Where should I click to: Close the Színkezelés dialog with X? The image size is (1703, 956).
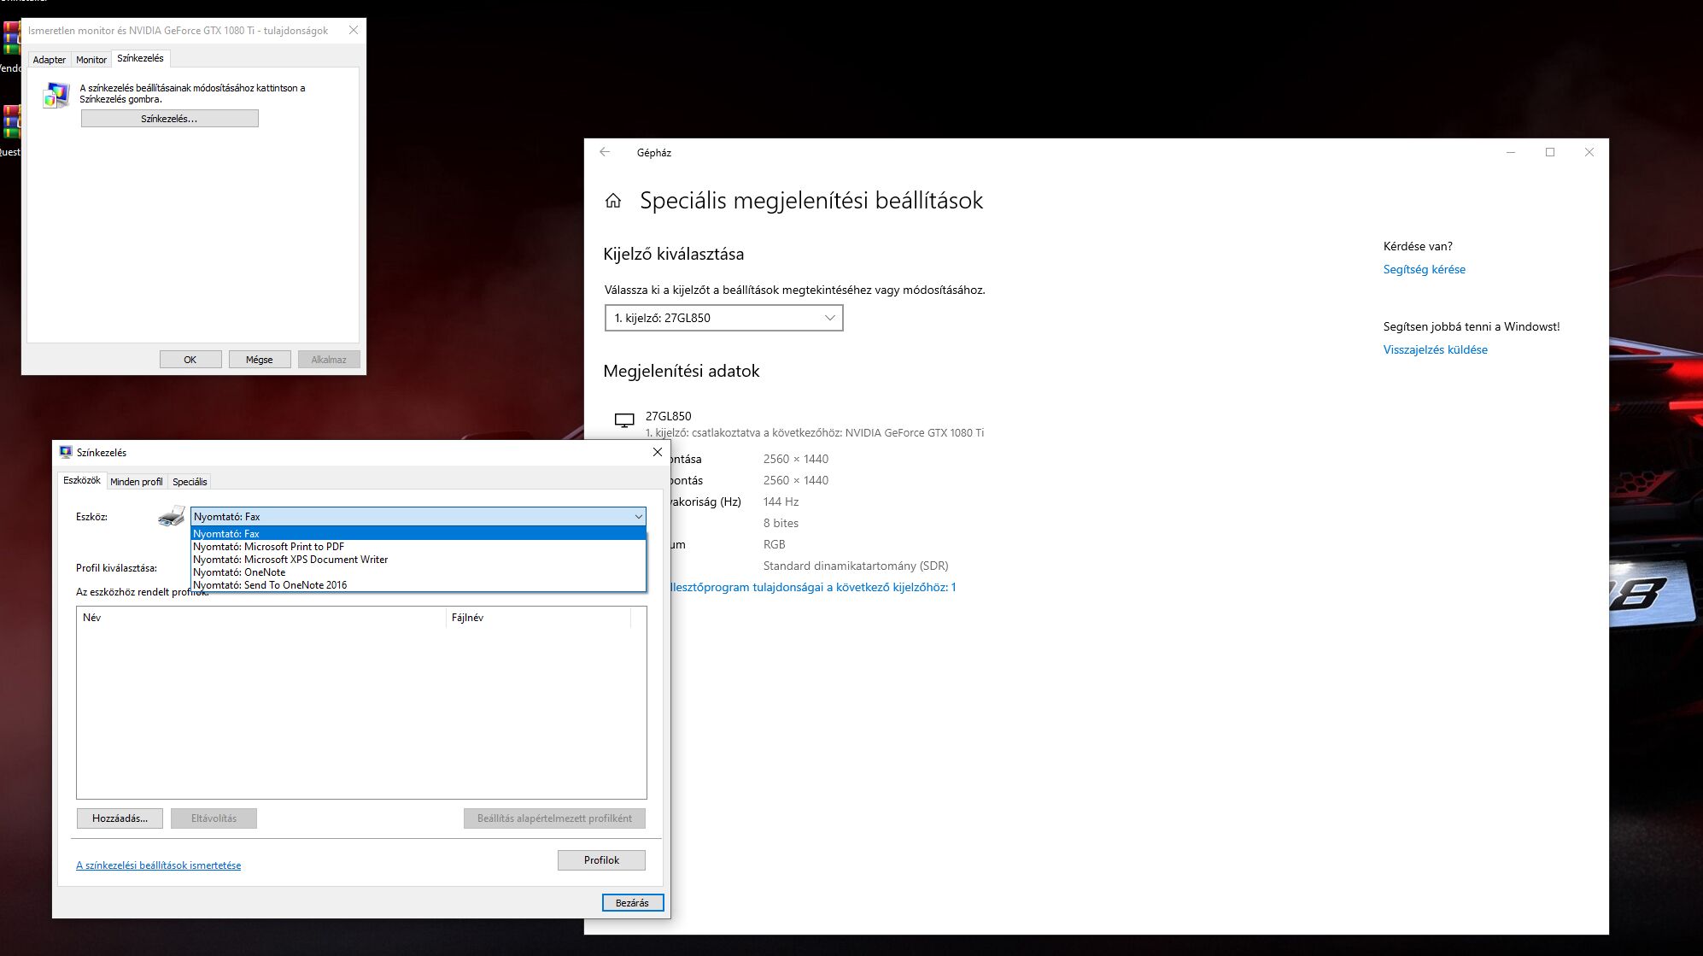[657, 452]
